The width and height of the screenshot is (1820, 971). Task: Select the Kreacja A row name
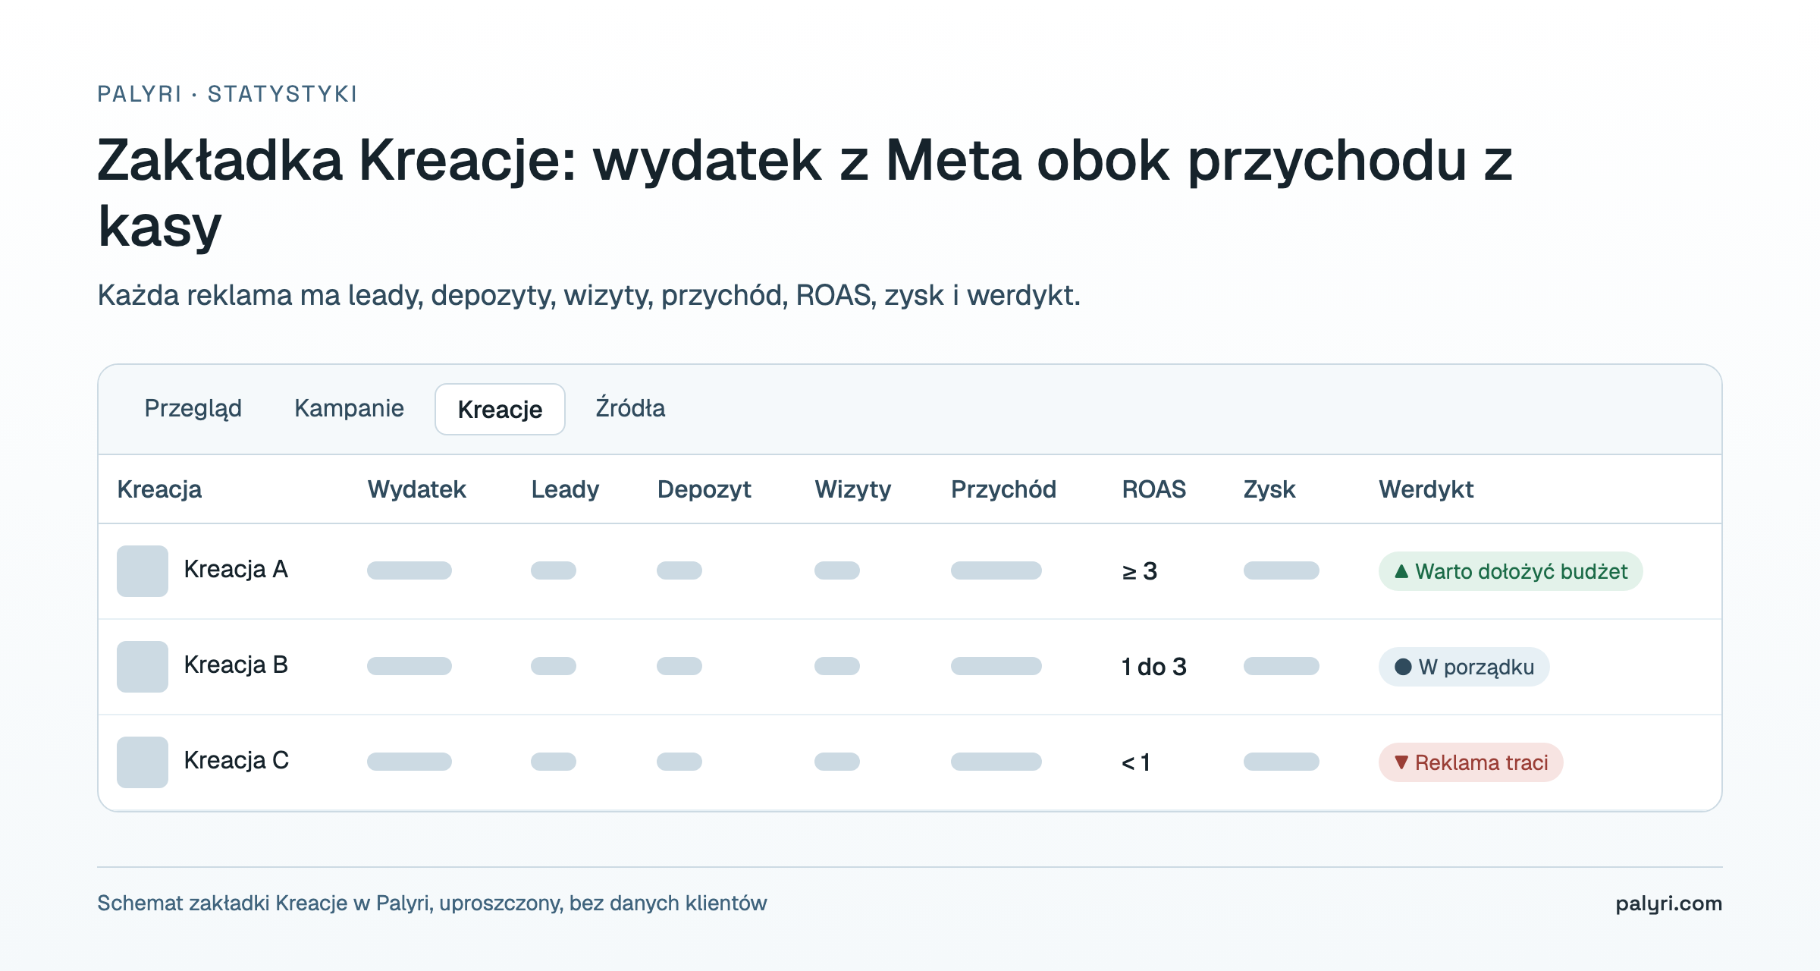(x=236, y=569)
